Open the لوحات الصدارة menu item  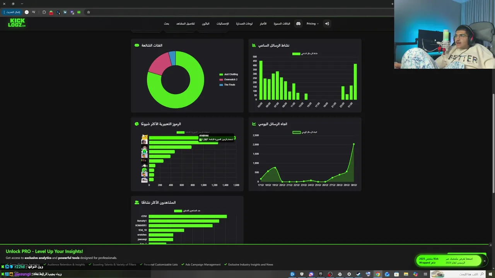[244, 24]
